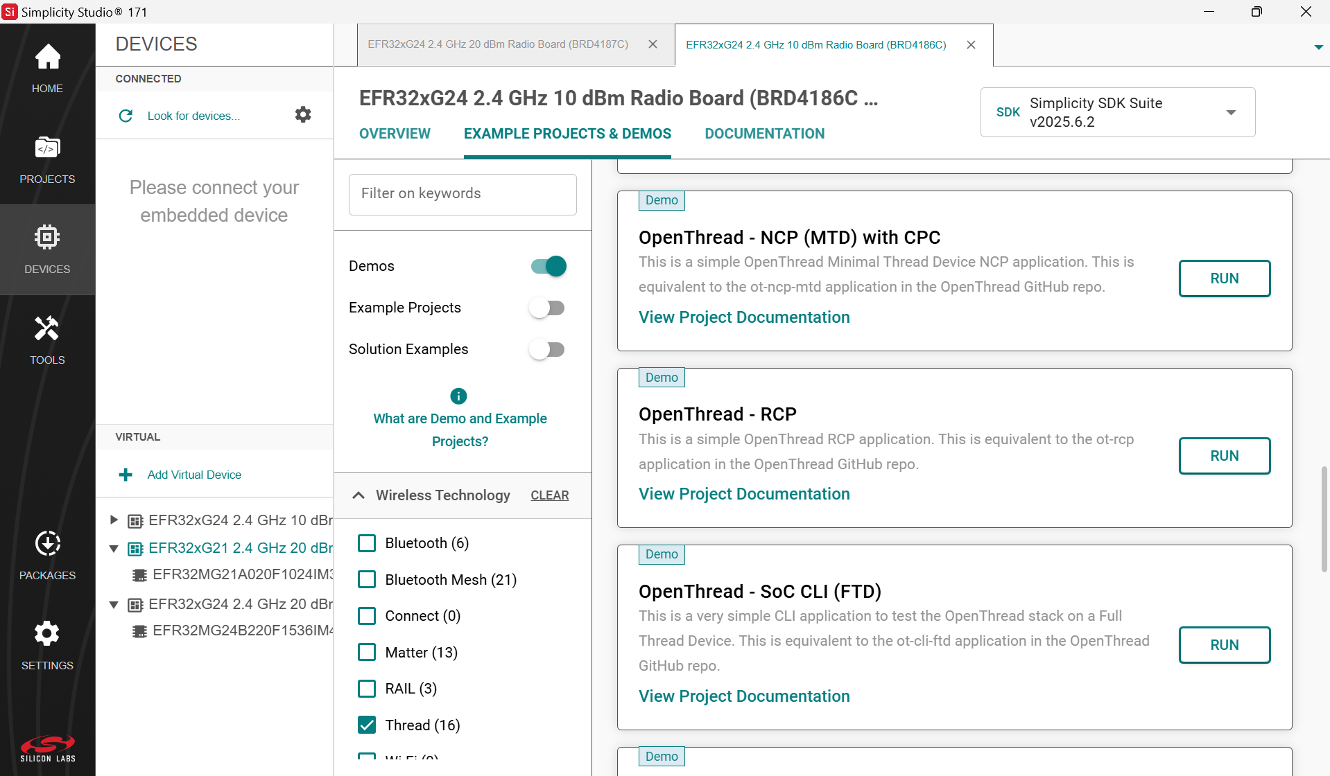Run the OpenThread - RCP demo
Viewport: 1330px width, 776px height.
click(1224, 456)
